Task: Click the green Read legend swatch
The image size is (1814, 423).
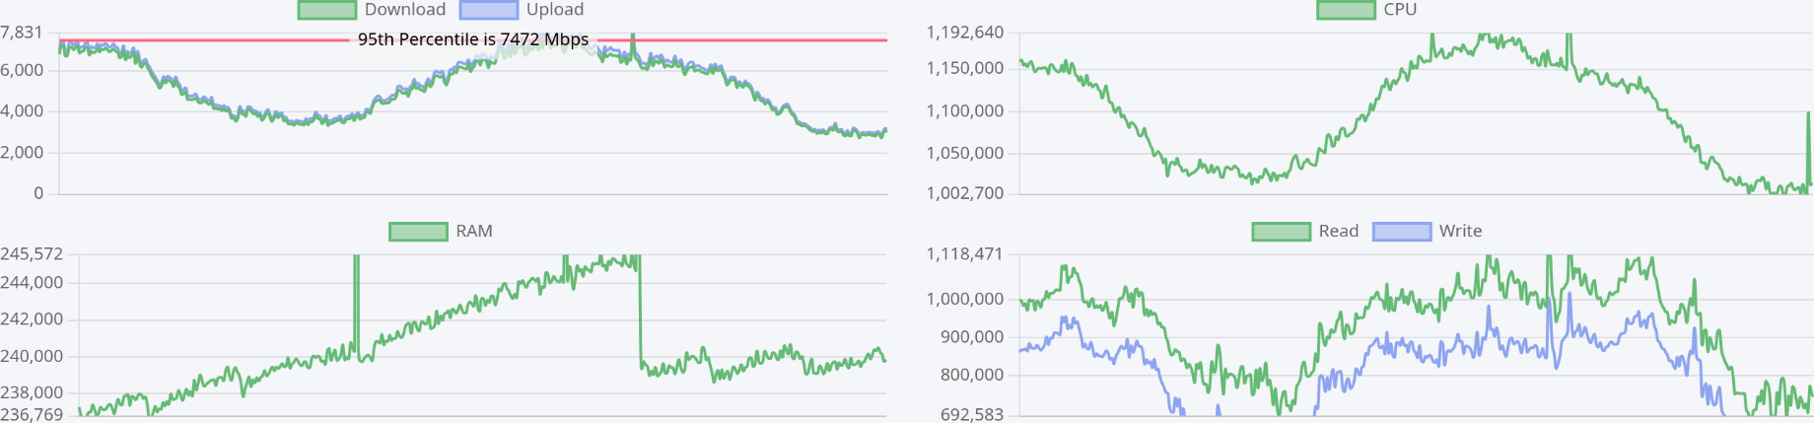Action: pyautogui.click(x=1282, y=232)
